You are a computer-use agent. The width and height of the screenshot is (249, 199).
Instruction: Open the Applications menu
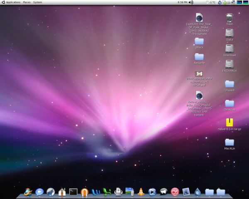tap(13, 2)
